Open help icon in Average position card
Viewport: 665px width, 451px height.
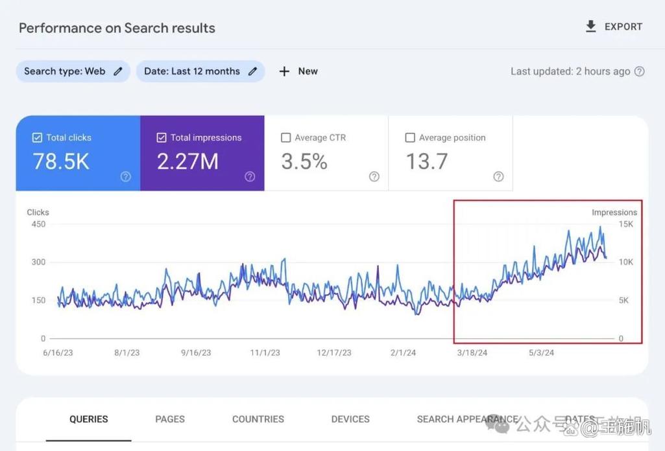point(498,177)
